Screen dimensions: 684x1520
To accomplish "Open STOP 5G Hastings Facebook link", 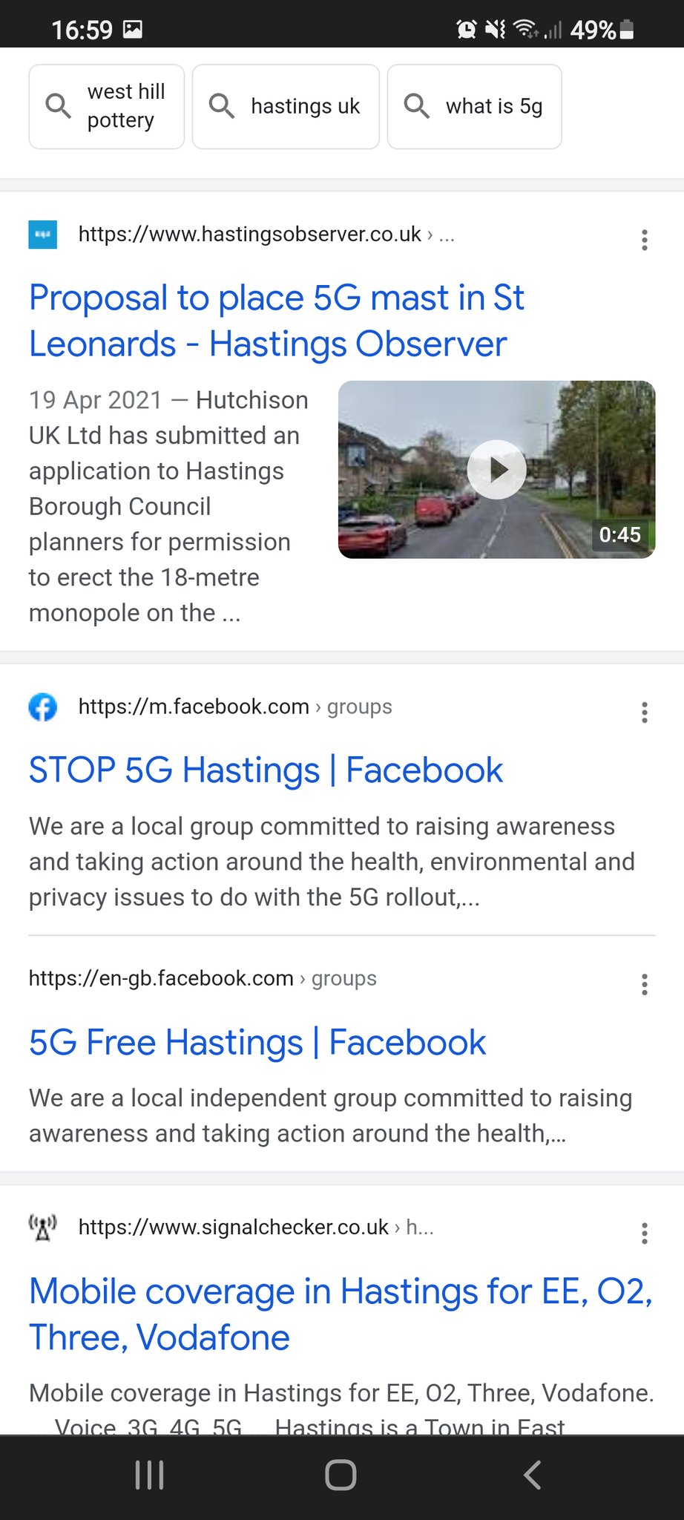I will (x=266, y=770).
